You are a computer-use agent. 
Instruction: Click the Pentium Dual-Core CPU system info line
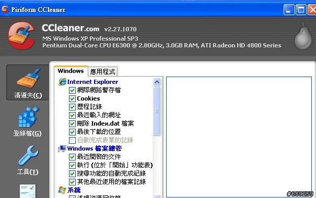[161, 45]
